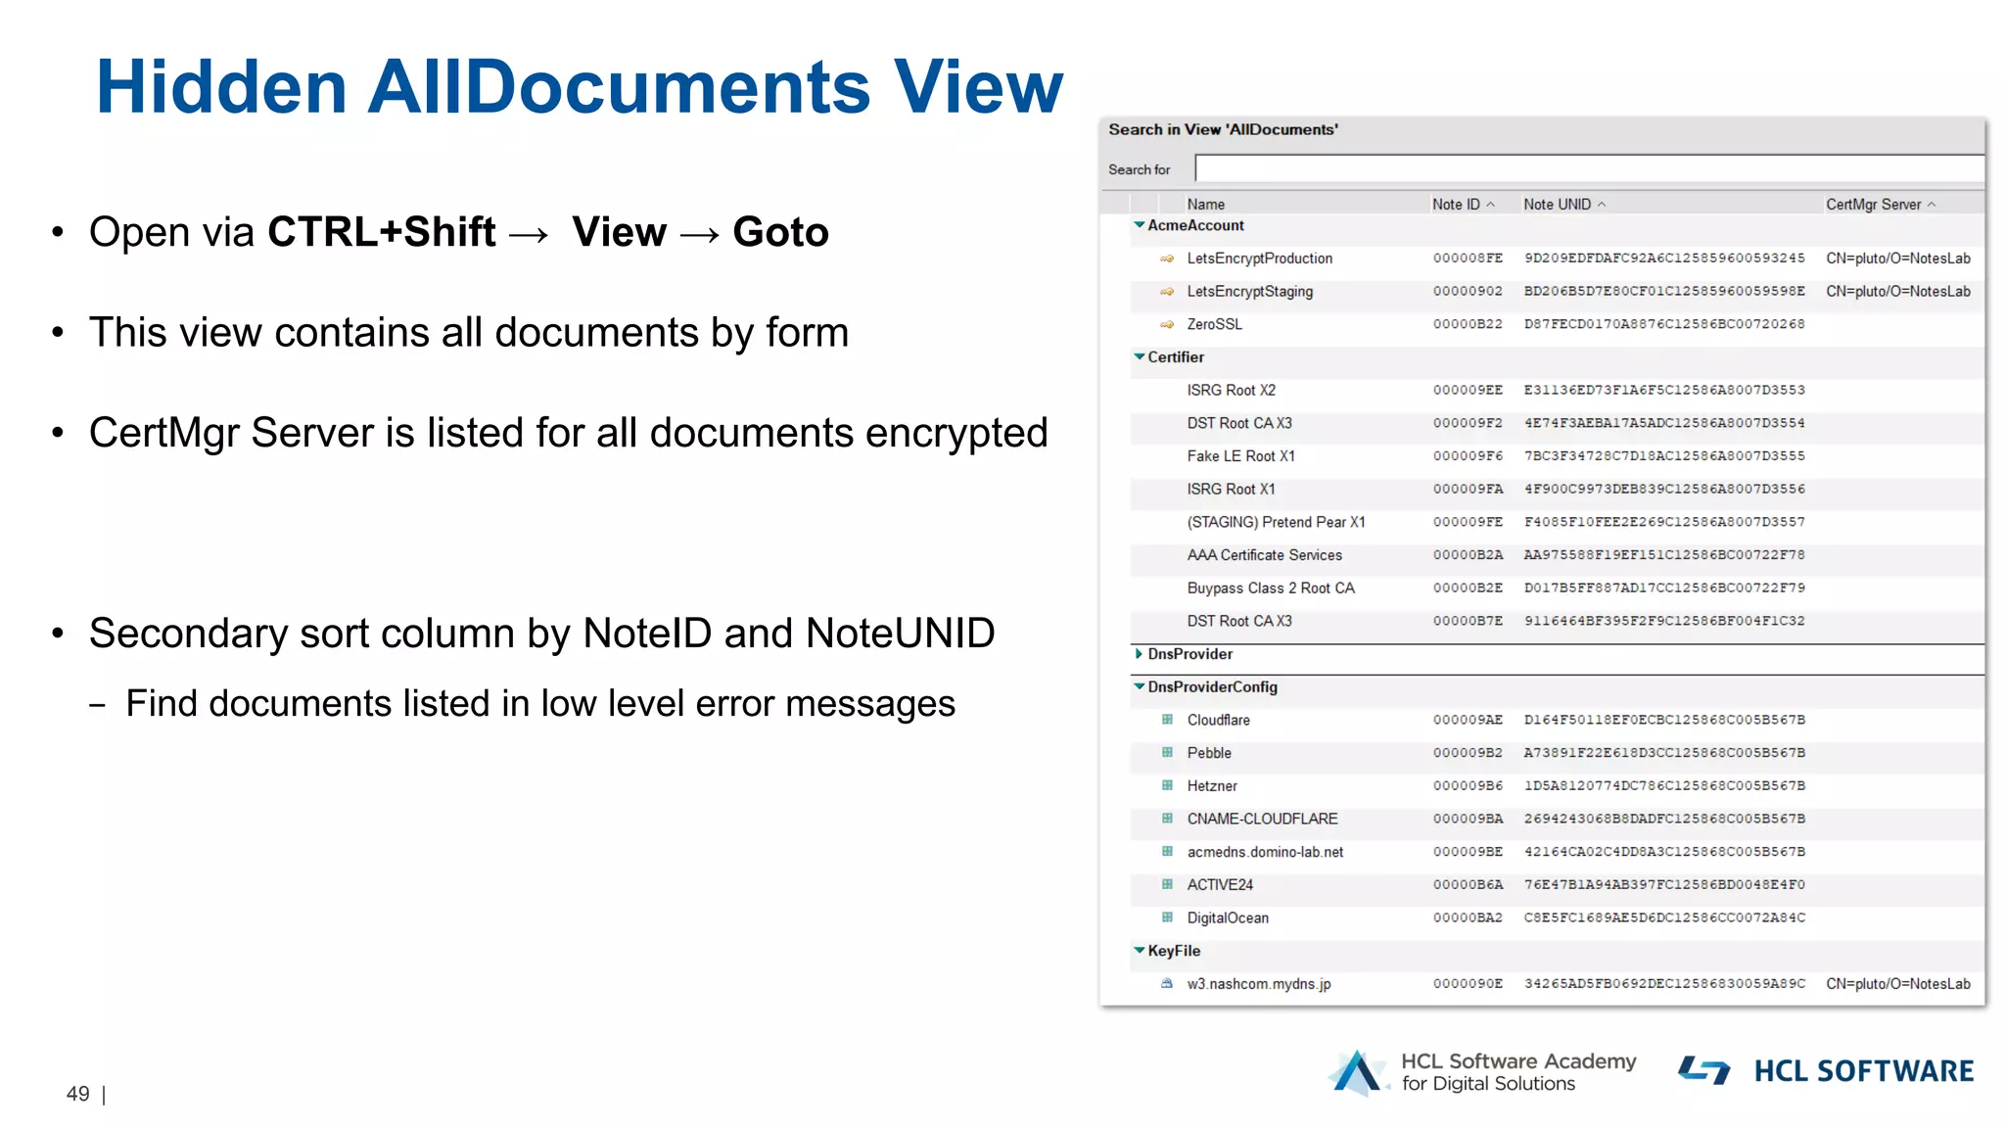
Task: Click the grid icon next to Cloudflare
Action: point(1167,720)
